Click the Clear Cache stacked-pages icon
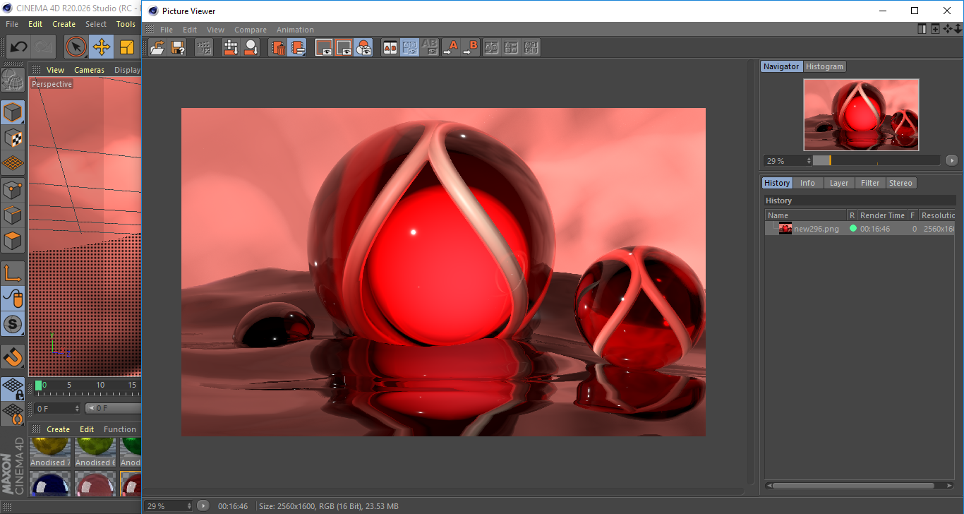The width and height of the screenshot is (964, 514). (298, 47)
